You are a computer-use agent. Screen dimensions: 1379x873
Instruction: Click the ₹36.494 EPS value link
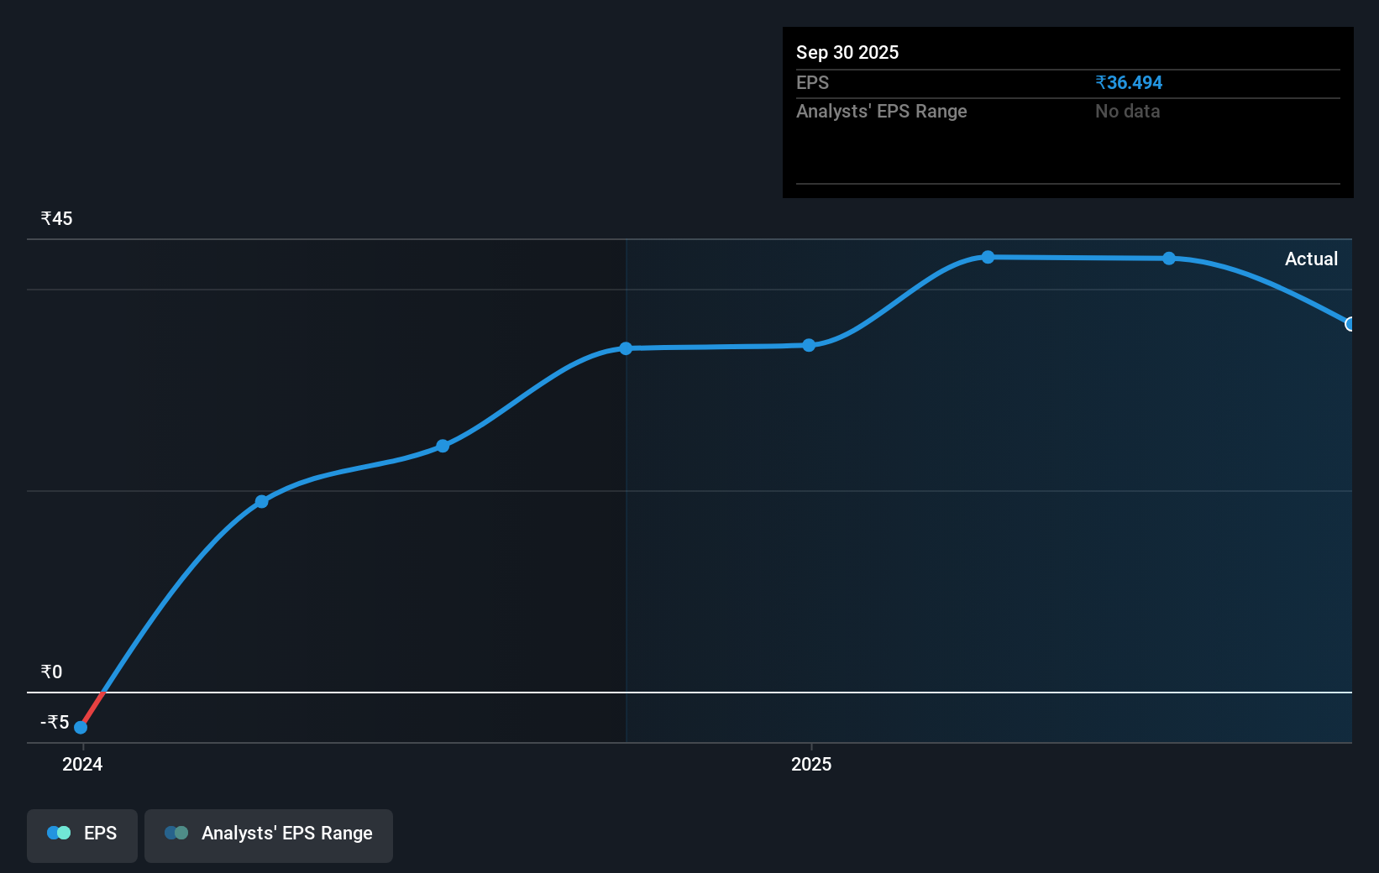[x=1128, y=82]
